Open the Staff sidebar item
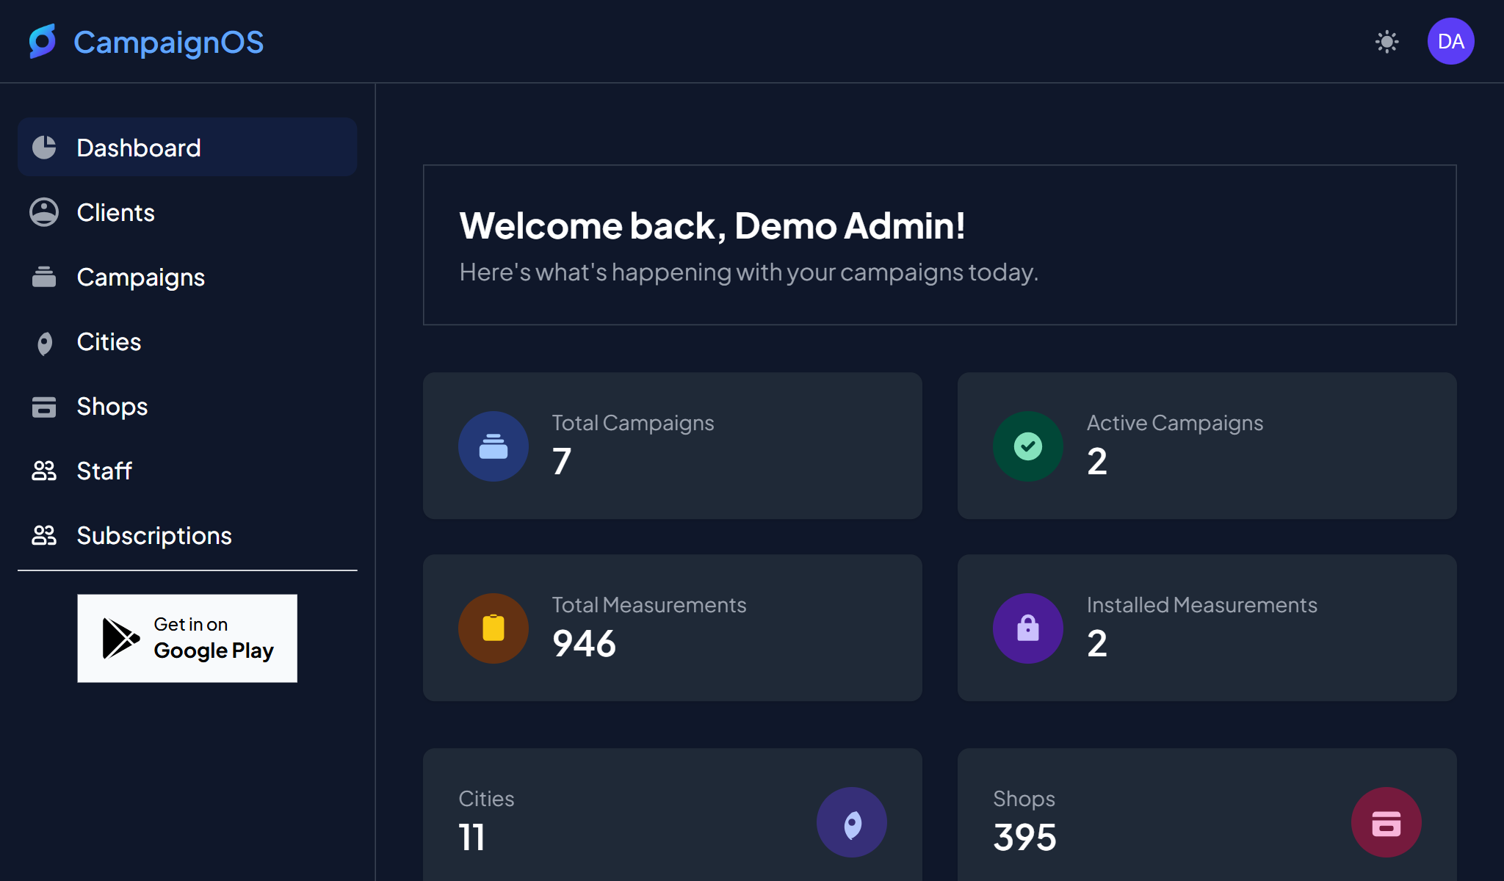This screenshot has width=1504, height=881. click(x=187, y=471)
